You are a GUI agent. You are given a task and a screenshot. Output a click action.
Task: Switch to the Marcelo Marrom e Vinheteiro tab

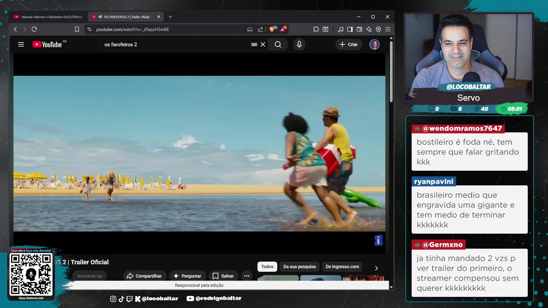48,17
